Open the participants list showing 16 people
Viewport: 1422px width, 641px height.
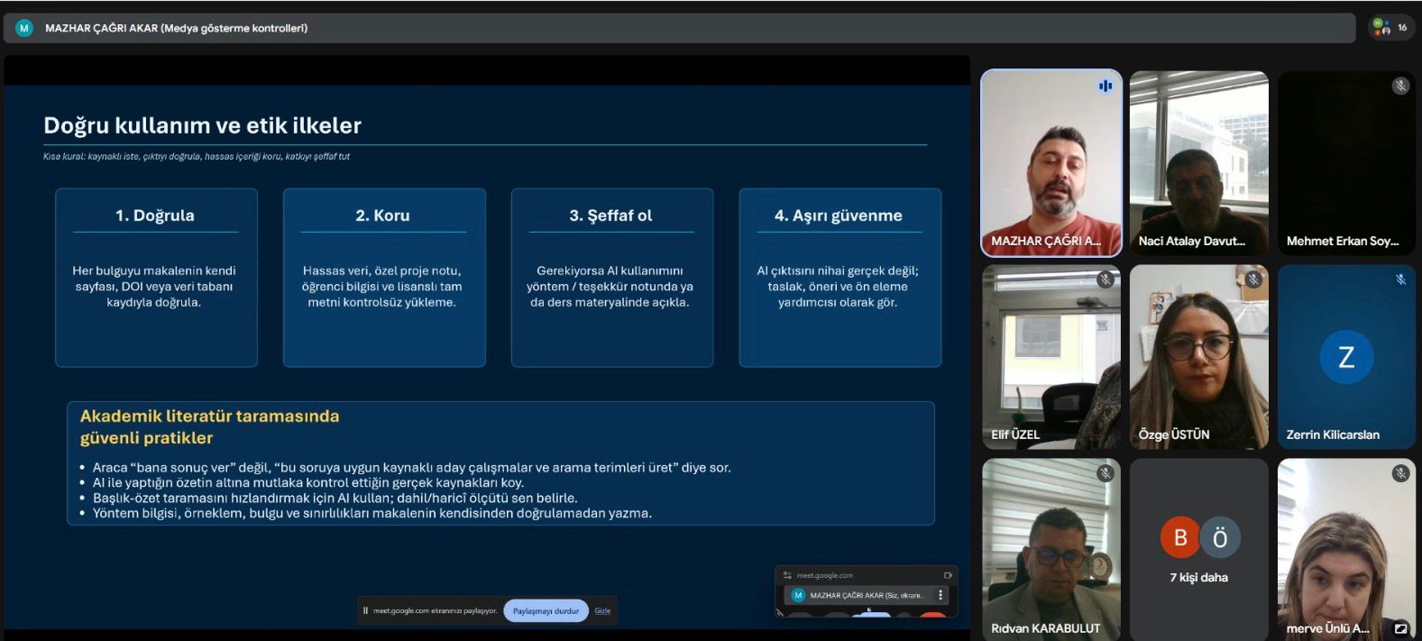coord(1390,28)
